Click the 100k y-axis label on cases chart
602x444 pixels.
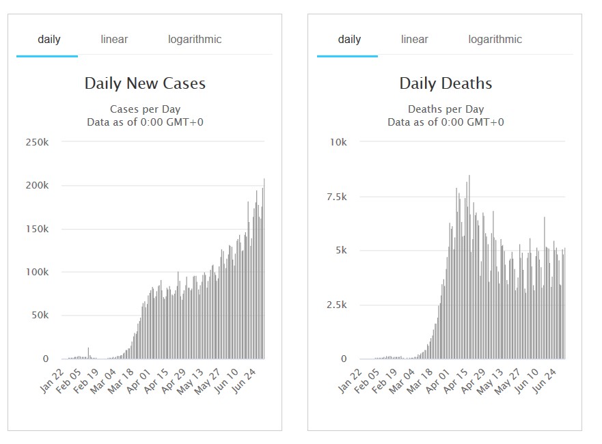38,272
